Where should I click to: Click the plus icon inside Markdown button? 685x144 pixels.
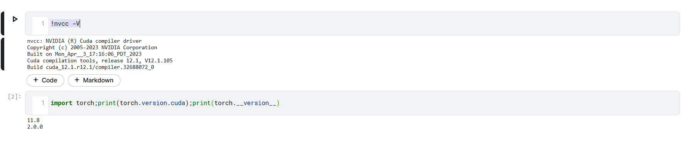coord(77,80)
